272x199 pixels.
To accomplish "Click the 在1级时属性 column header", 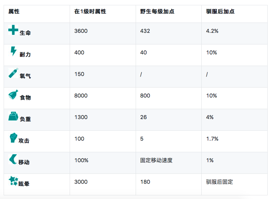I will tap(90, 12).
